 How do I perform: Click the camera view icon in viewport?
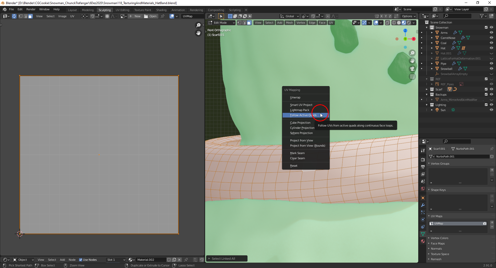(412, 69)
